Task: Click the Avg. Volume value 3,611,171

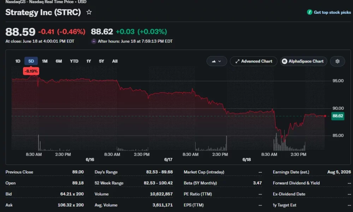Action: point(162,205)
